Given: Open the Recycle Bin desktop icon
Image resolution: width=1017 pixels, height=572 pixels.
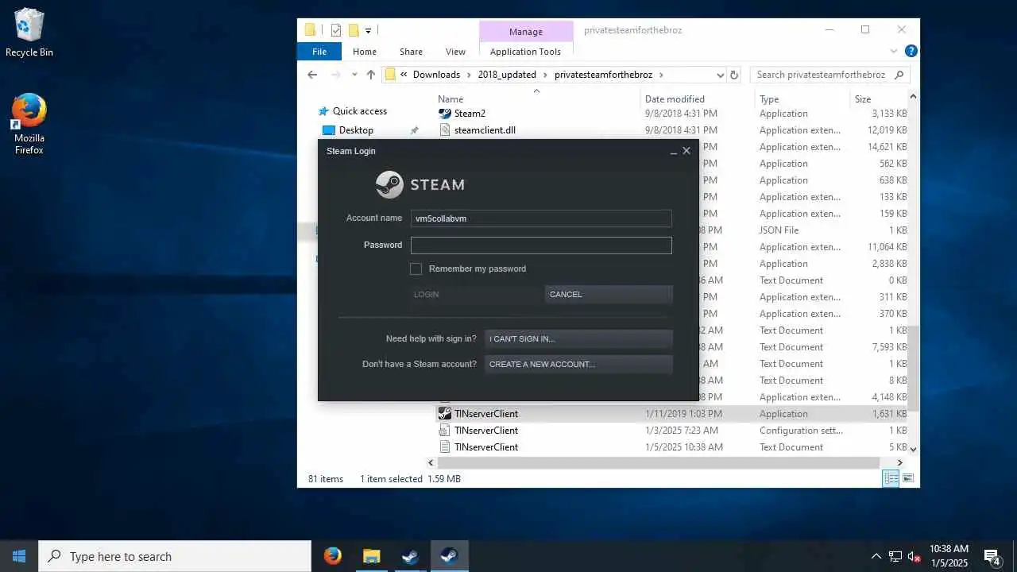Looking at the screenshot, I should [x=29, y=33].
